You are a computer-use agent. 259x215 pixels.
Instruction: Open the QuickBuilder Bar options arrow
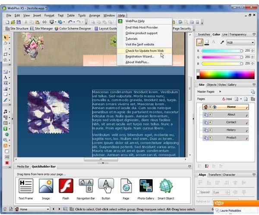pos(190,166)
